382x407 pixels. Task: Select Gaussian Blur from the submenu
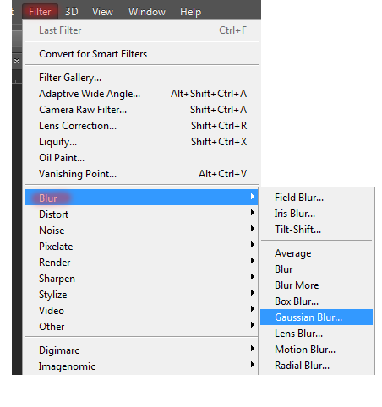[x=316, y=317]
